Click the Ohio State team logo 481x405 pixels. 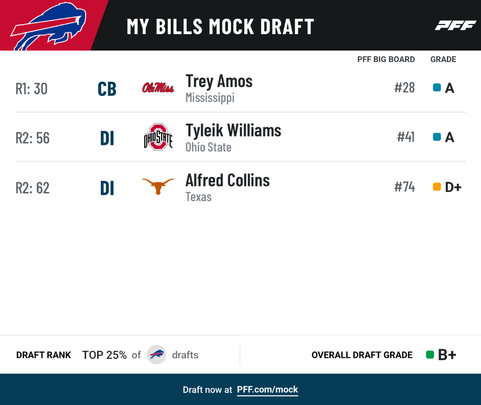(x=158, y=137)
